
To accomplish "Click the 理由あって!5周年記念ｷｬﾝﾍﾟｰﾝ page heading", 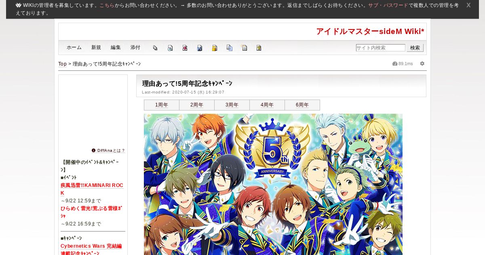I will pyautogui.click(x=187, y=83).
